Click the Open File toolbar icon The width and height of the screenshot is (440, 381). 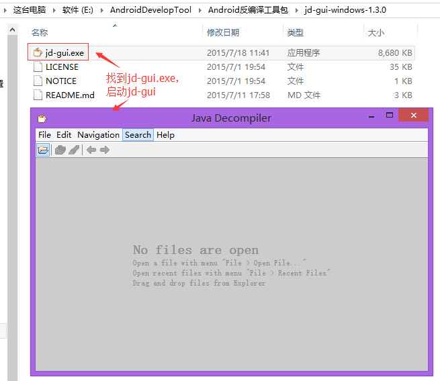click(43, 150)
